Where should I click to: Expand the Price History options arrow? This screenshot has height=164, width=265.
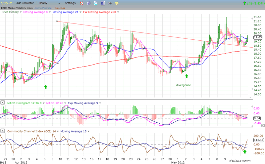tap(21, 12)
